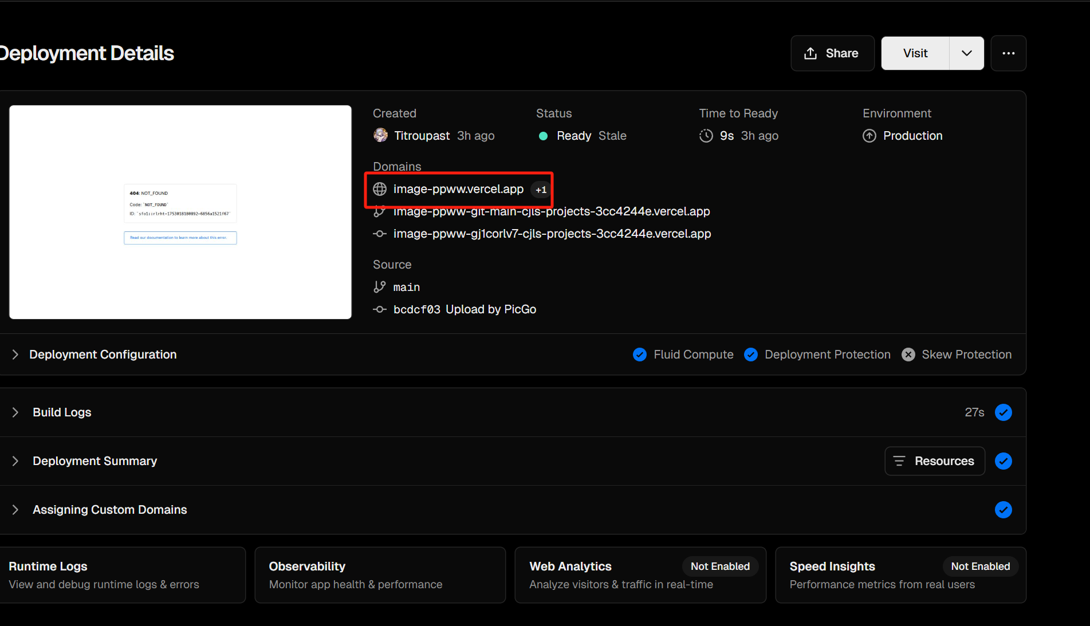Click the Fluid Compute check icon
The width and height of the screenshot is (1090, 626).
tap(640, 355)
